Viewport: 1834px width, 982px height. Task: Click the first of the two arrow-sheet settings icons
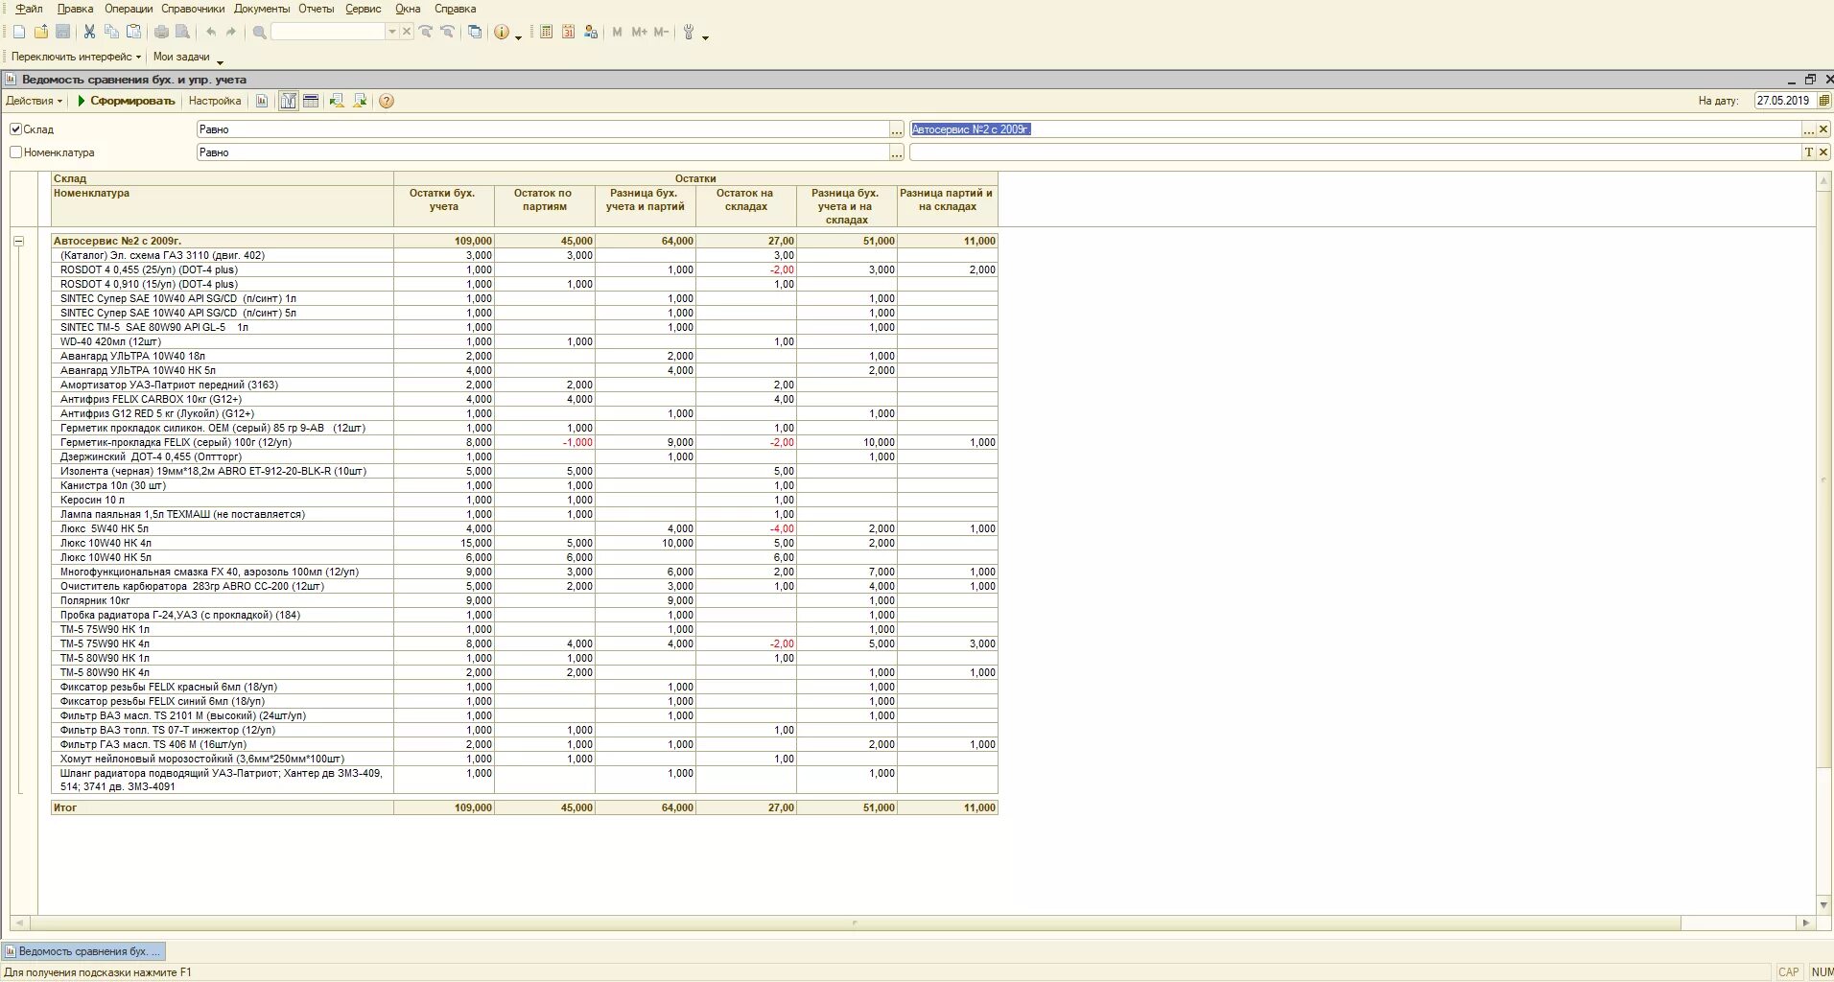(x=337, y=101)
